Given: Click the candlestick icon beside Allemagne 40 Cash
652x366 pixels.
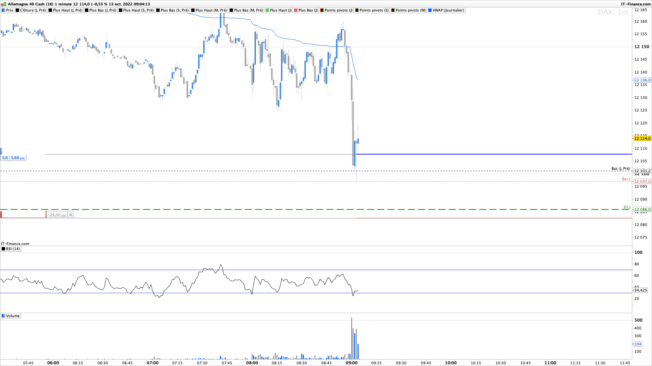Looking at the screenshot, I should (x=4, y=4).
